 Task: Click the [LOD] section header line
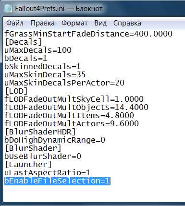[16, 91]
